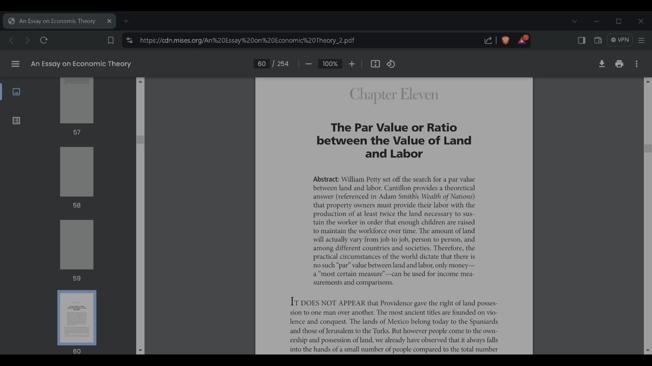
Task: Close the An Essay on Economic Theory tab
Action: point(109,21)
